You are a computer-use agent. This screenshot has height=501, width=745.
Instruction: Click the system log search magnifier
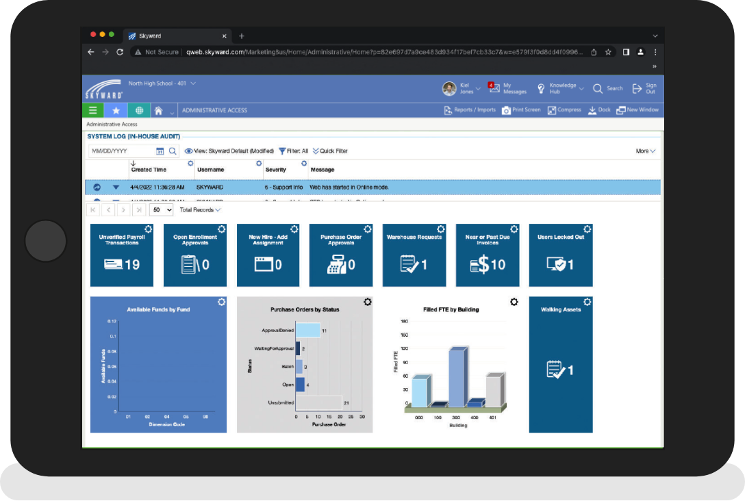[173, 151]
